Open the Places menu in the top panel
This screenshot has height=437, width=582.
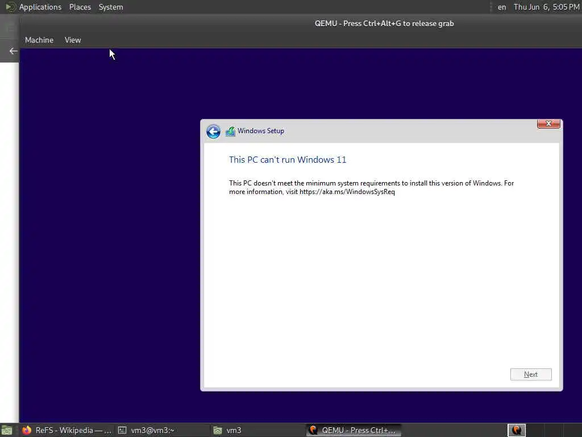80,7
